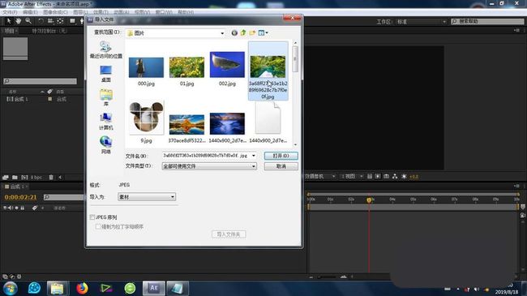Enable the JPEG sequence checkbox
The image size is (527, 296).
pos(92,217)
